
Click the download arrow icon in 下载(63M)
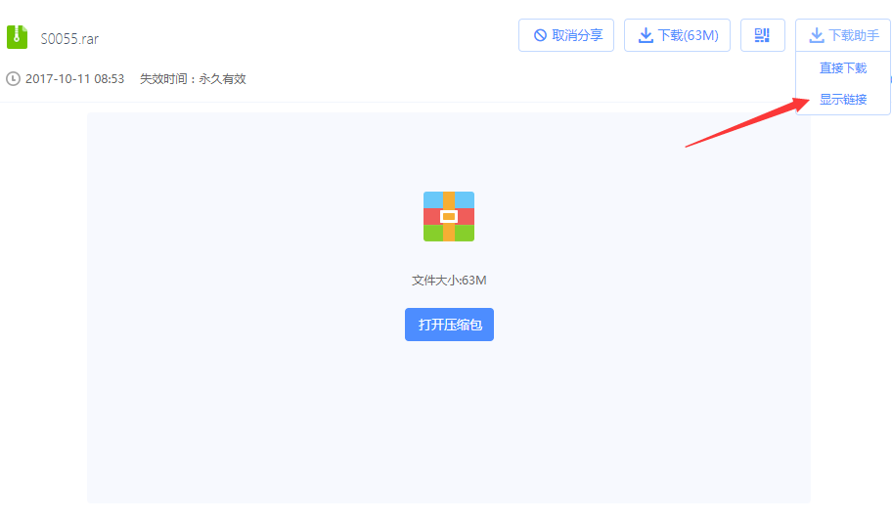[646, 35]
